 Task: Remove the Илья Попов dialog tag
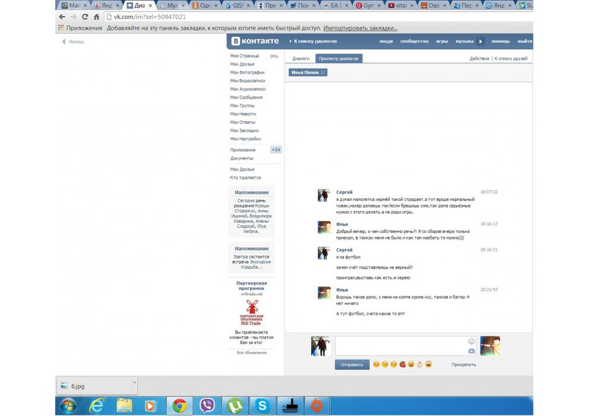coord(323,73)
